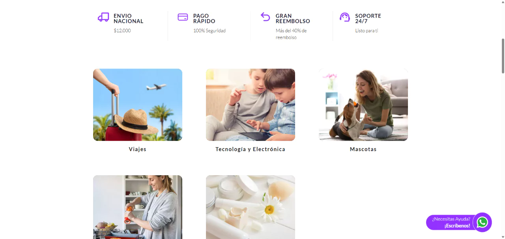
Task: Click the ENVIO NACIONAL heading
Action: tap(129, 19)
